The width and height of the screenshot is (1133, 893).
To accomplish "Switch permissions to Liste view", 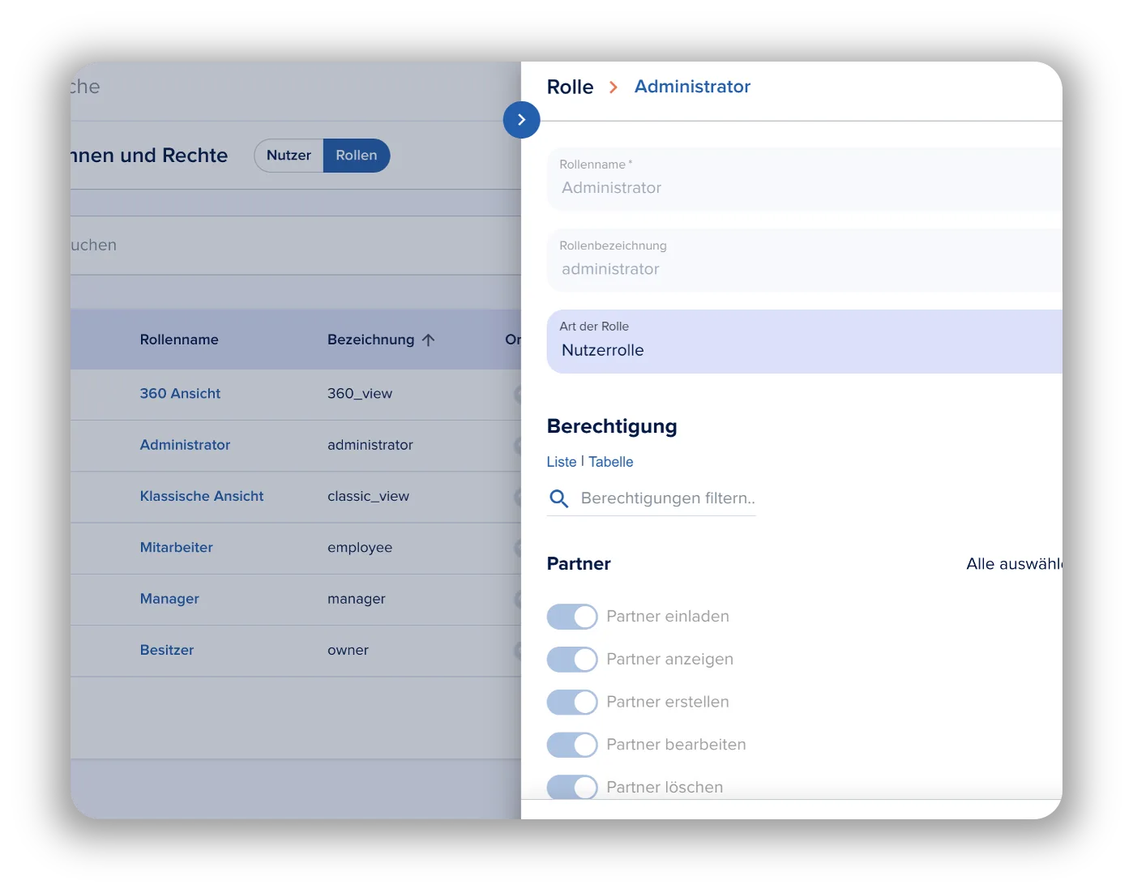I will pos(562,462).
